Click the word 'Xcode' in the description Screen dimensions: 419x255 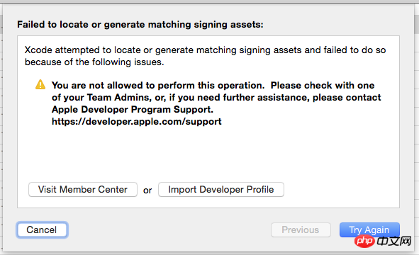pyautogui.click(x=38, y=50)
